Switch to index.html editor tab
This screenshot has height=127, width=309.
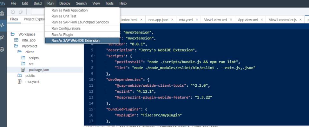click(x=129, y=20)
